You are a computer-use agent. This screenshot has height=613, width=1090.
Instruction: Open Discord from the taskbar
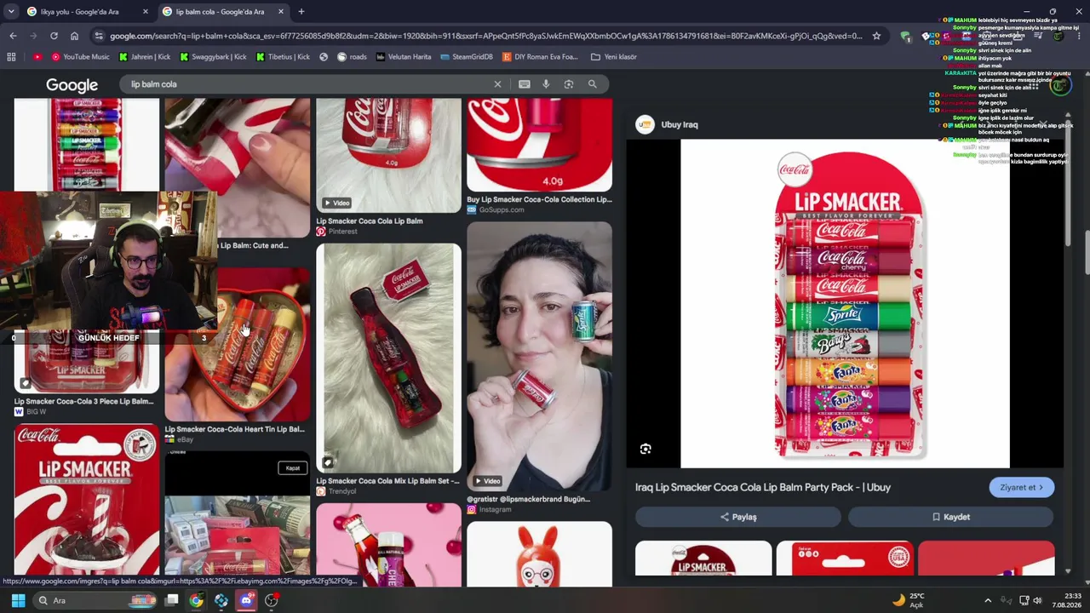247,600
